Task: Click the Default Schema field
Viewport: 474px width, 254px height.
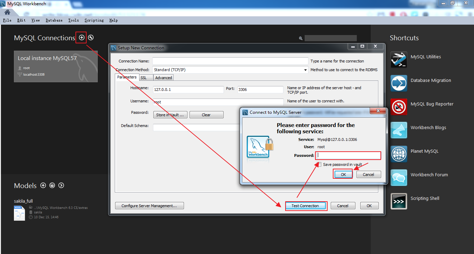Action: [x=196, y=127]
